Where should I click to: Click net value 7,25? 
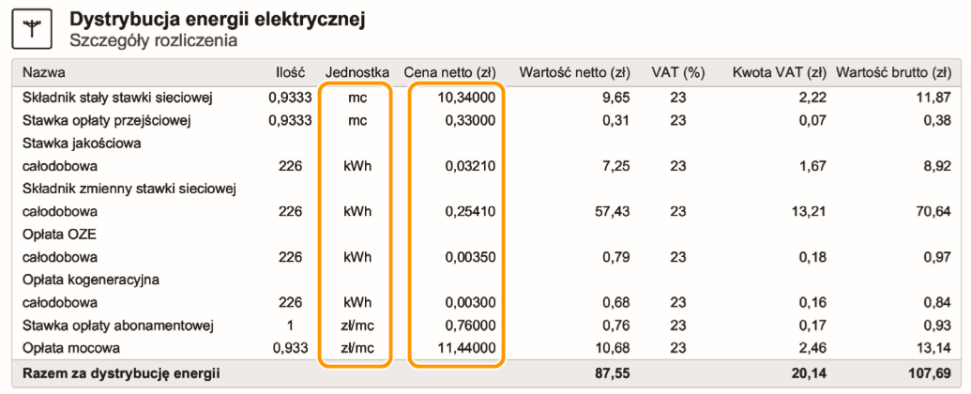[x=616, y=166]
